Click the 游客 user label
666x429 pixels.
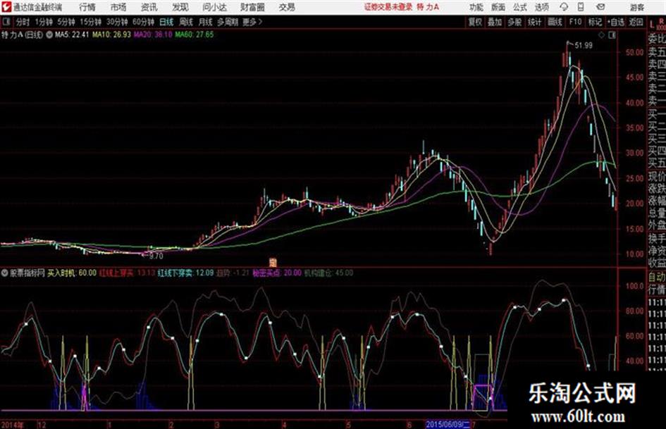[x=637, y=7]
